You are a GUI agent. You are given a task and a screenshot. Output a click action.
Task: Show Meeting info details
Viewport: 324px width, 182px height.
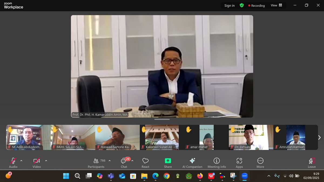click(x=217, y=163)
